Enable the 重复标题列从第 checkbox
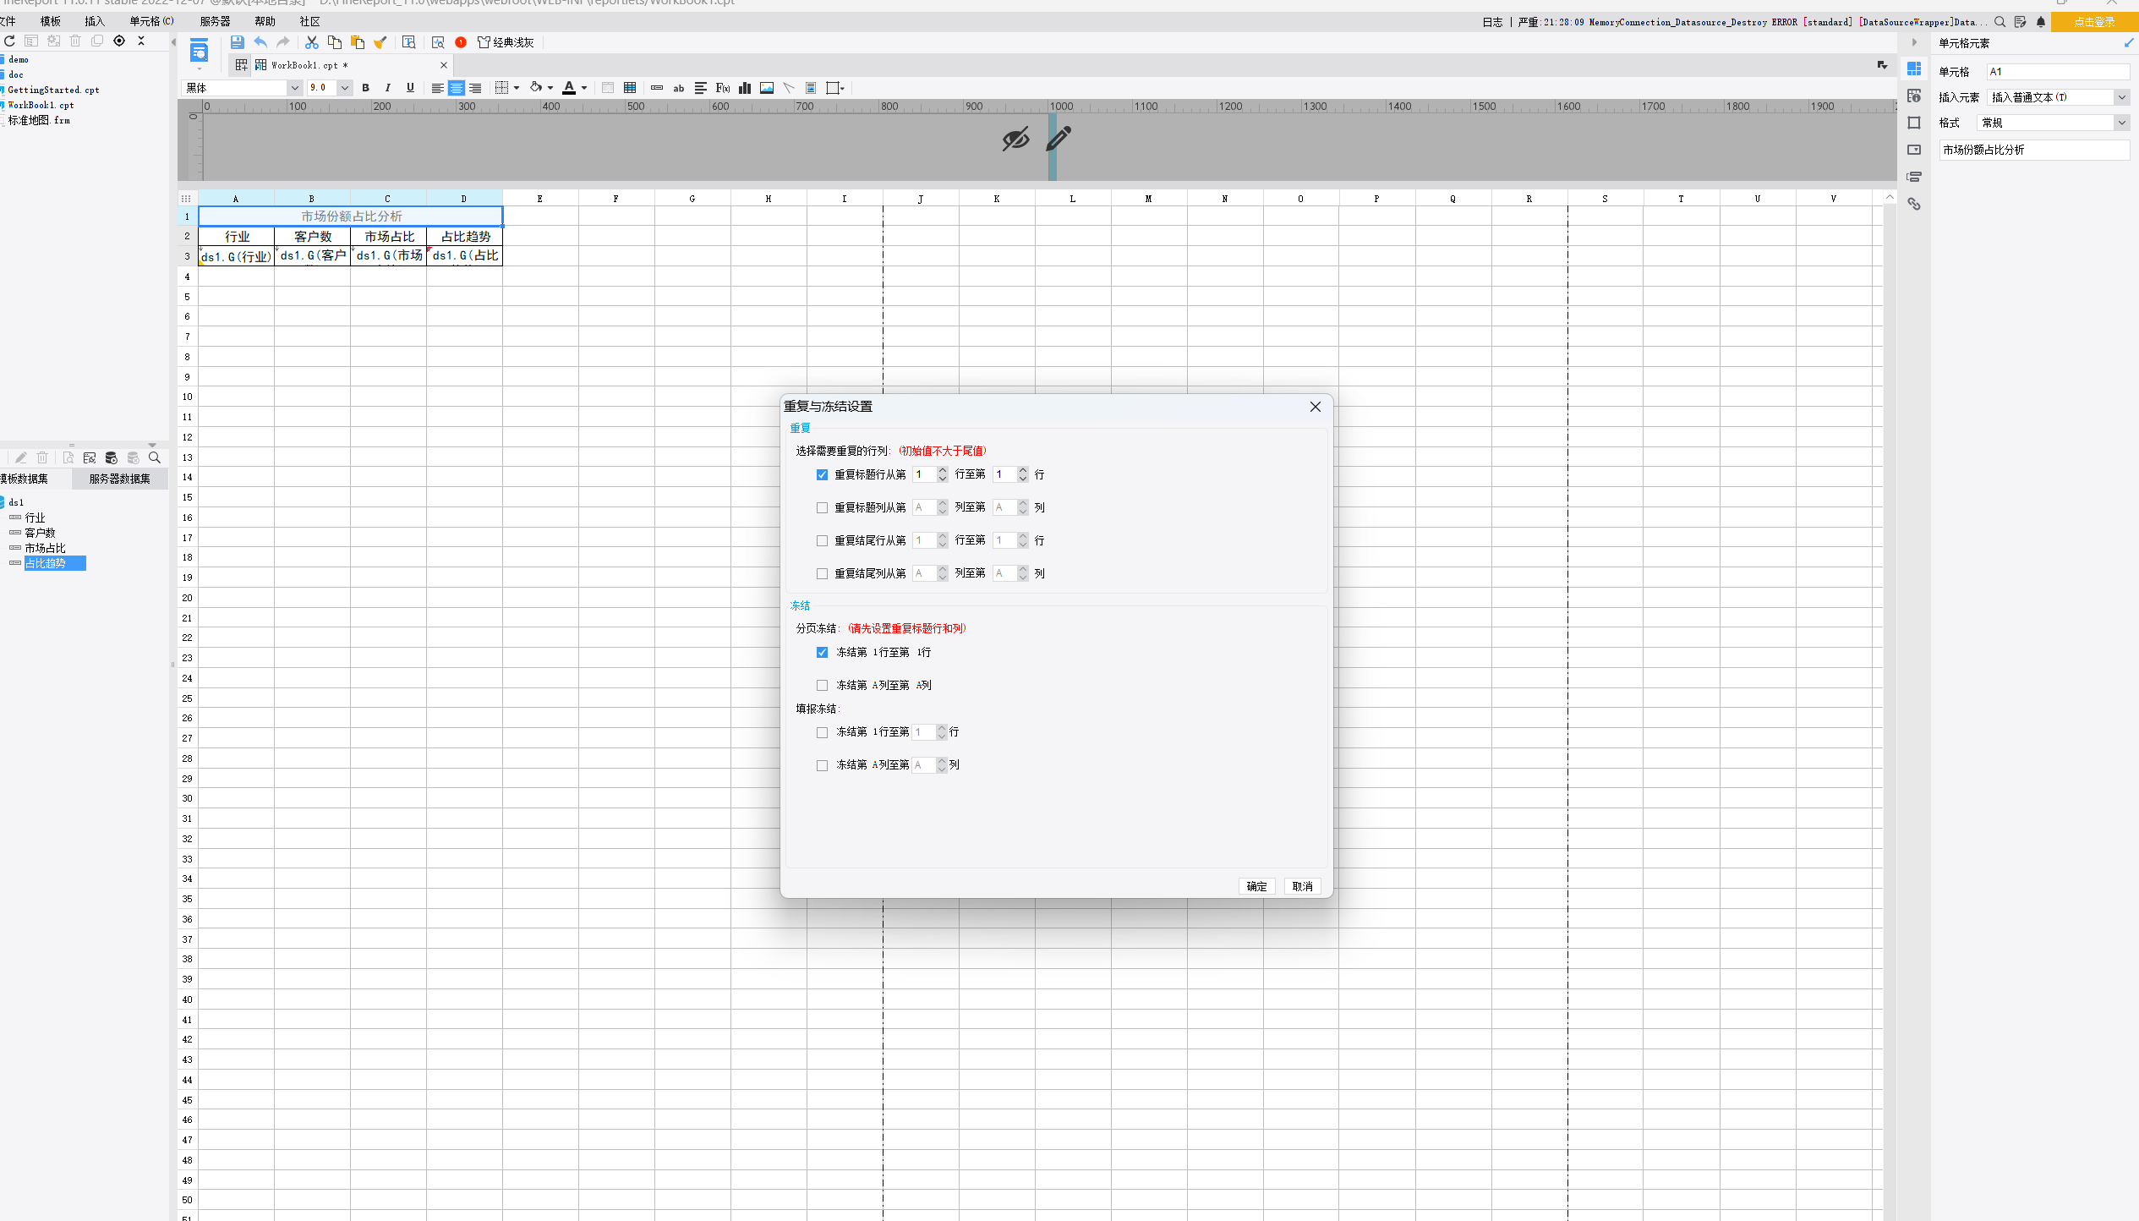 822,508
